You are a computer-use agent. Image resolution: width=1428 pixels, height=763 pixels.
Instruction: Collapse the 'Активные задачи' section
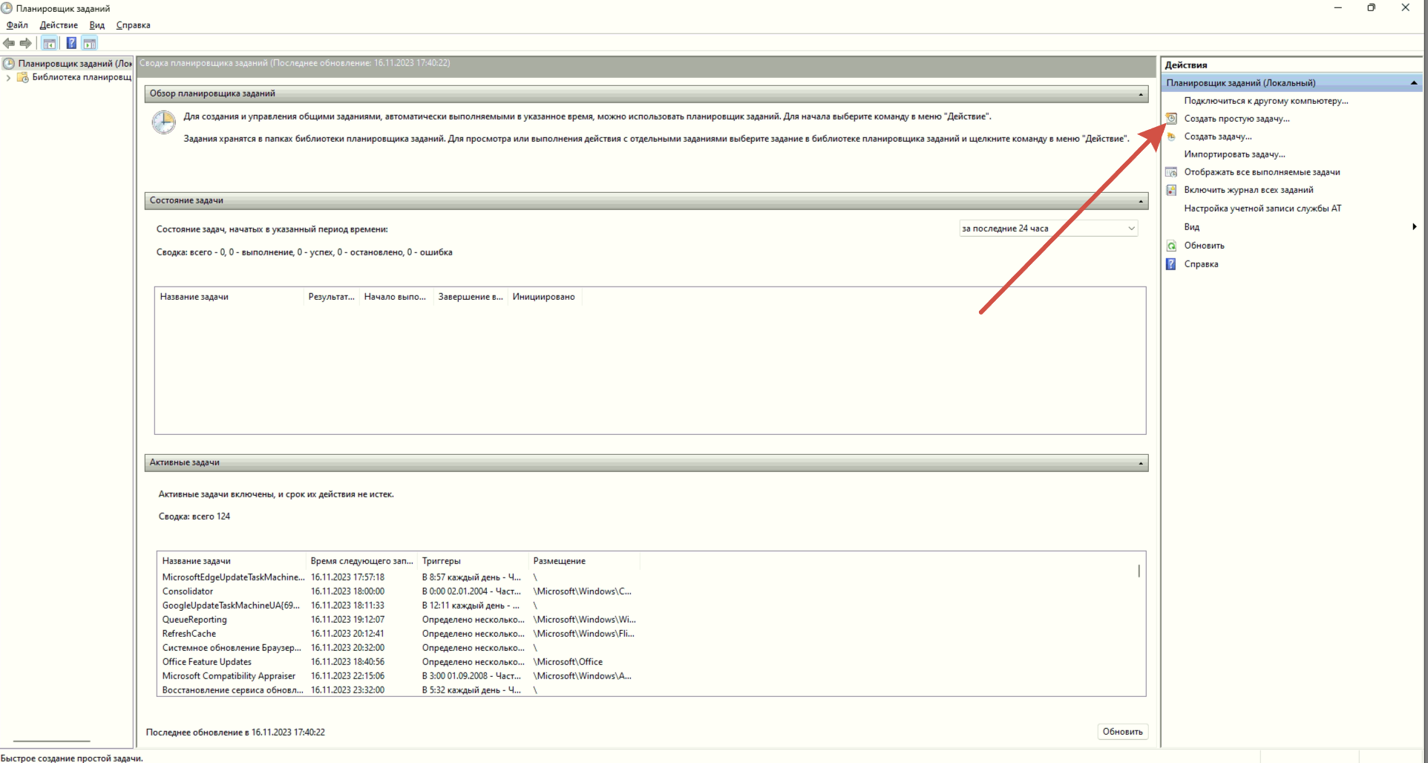[x=1141, y=463]
